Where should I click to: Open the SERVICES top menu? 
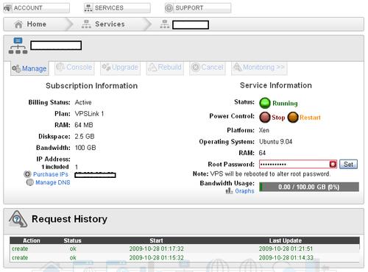click(x=117, y=8)
